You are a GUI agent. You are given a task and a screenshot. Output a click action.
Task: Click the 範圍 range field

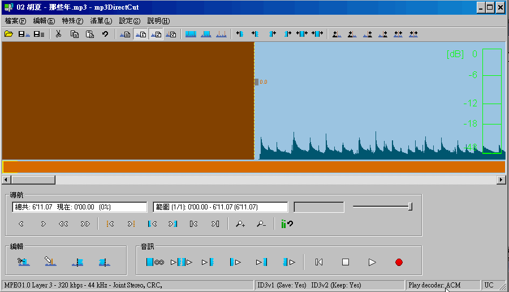click(221, 207)
